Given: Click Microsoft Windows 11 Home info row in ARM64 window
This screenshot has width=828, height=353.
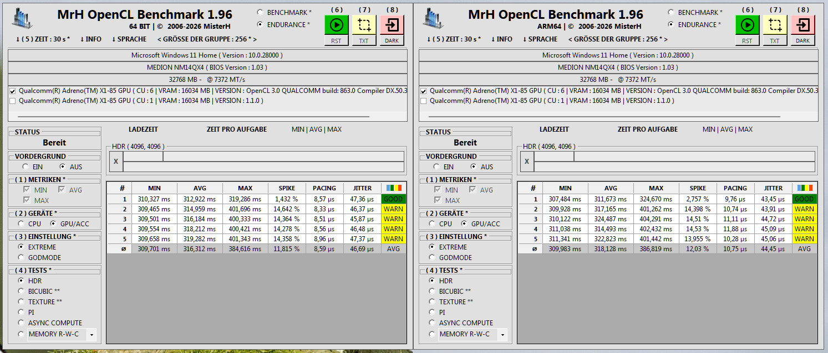Looking at the screenshot, I should tap(618, 55).
